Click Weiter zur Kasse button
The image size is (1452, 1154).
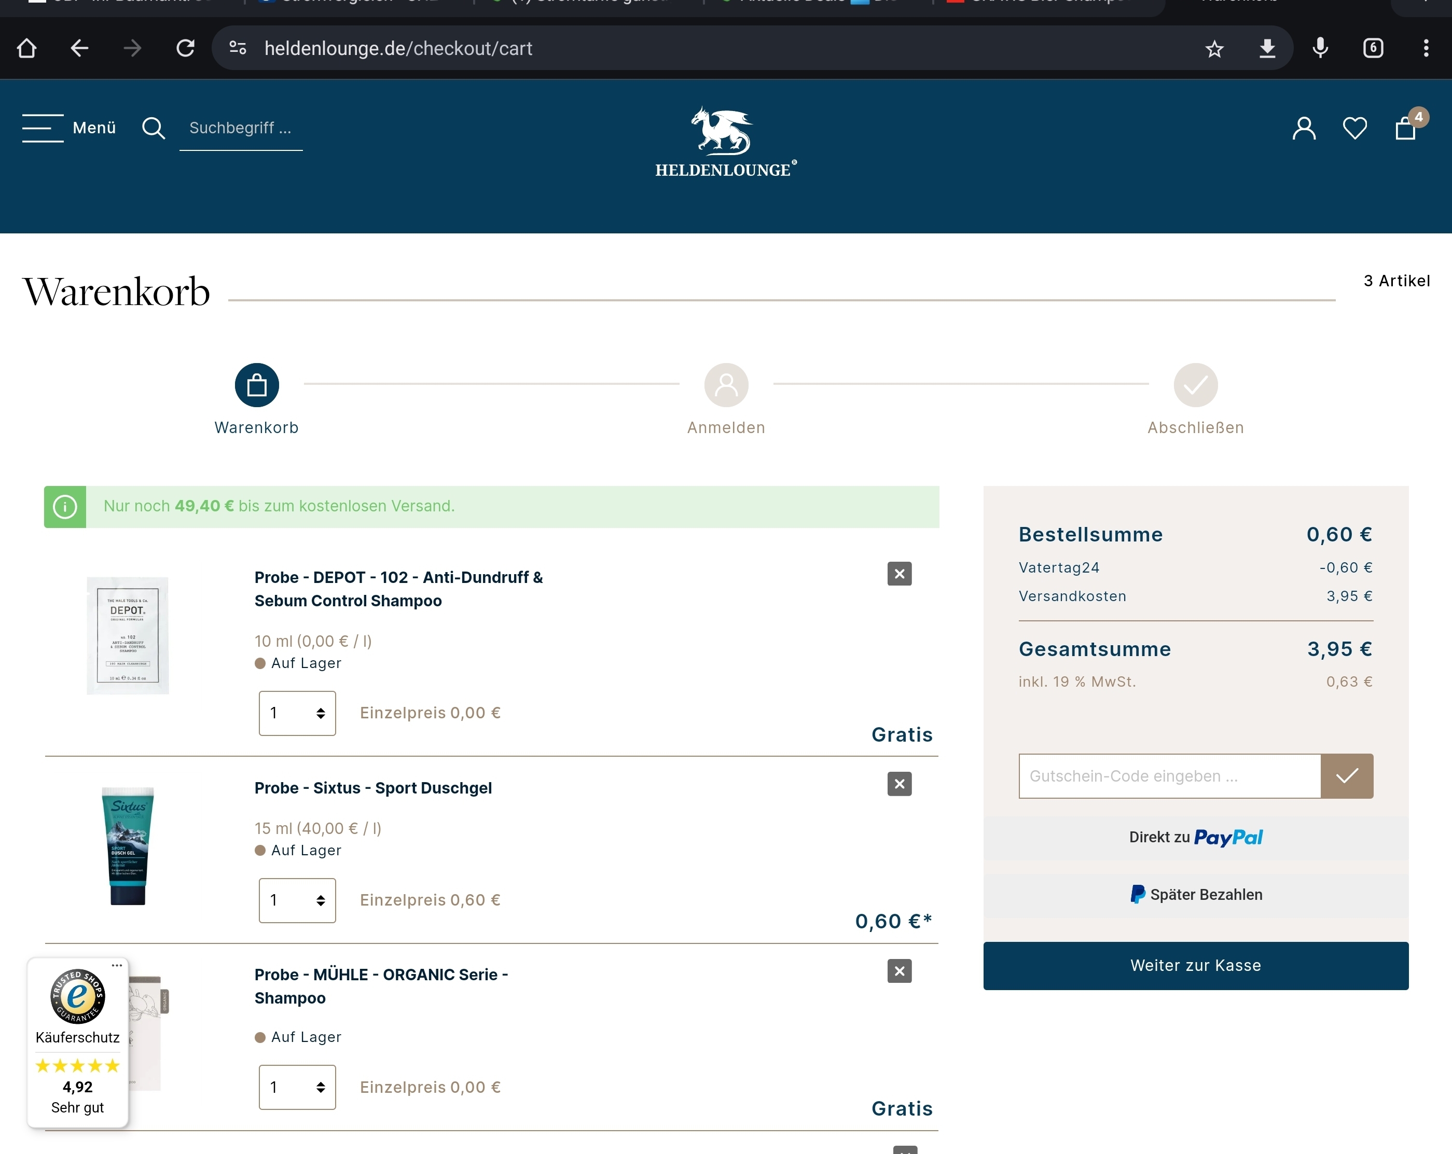point(1195,966)
